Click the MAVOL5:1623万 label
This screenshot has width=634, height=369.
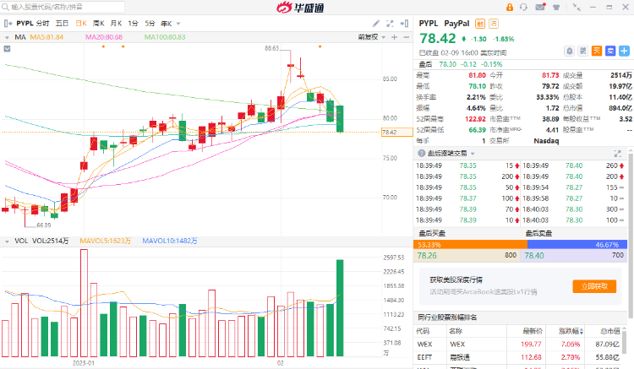click(105, 241)
